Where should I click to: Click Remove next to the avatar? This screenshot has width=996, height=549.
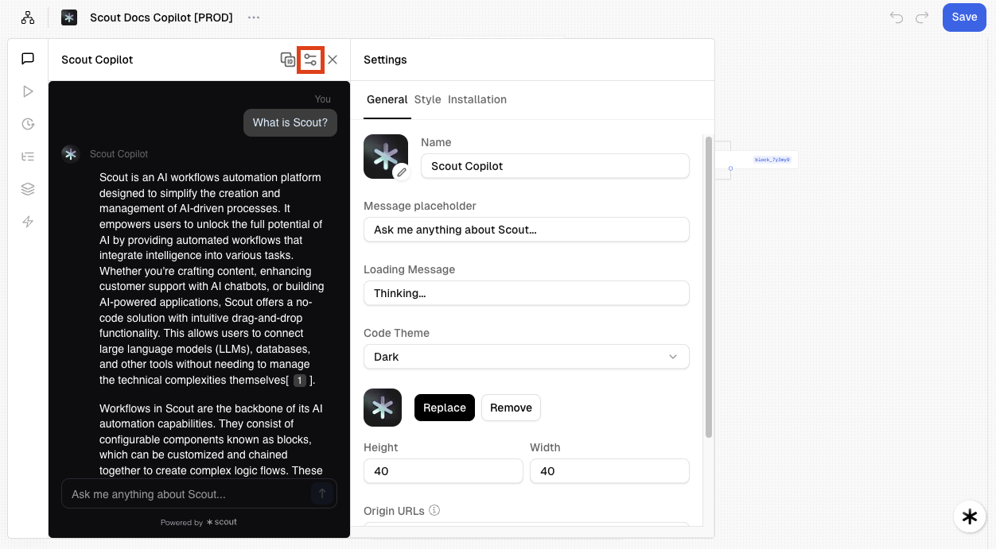(x=511, y=408)
